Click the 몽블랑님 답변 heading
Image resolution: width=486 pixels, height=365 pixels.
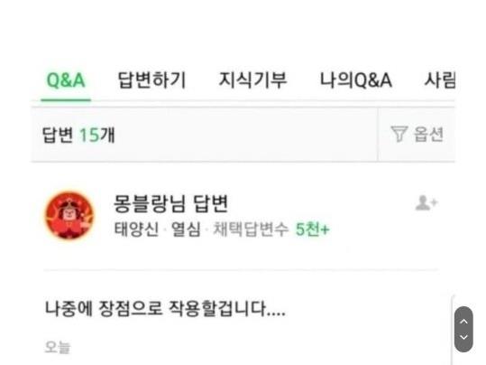[170, 204]
